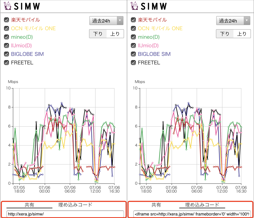Open 過去24h dropdown in right panel
The height and width of the screenshot is (218, 254).
click(233, 20)
